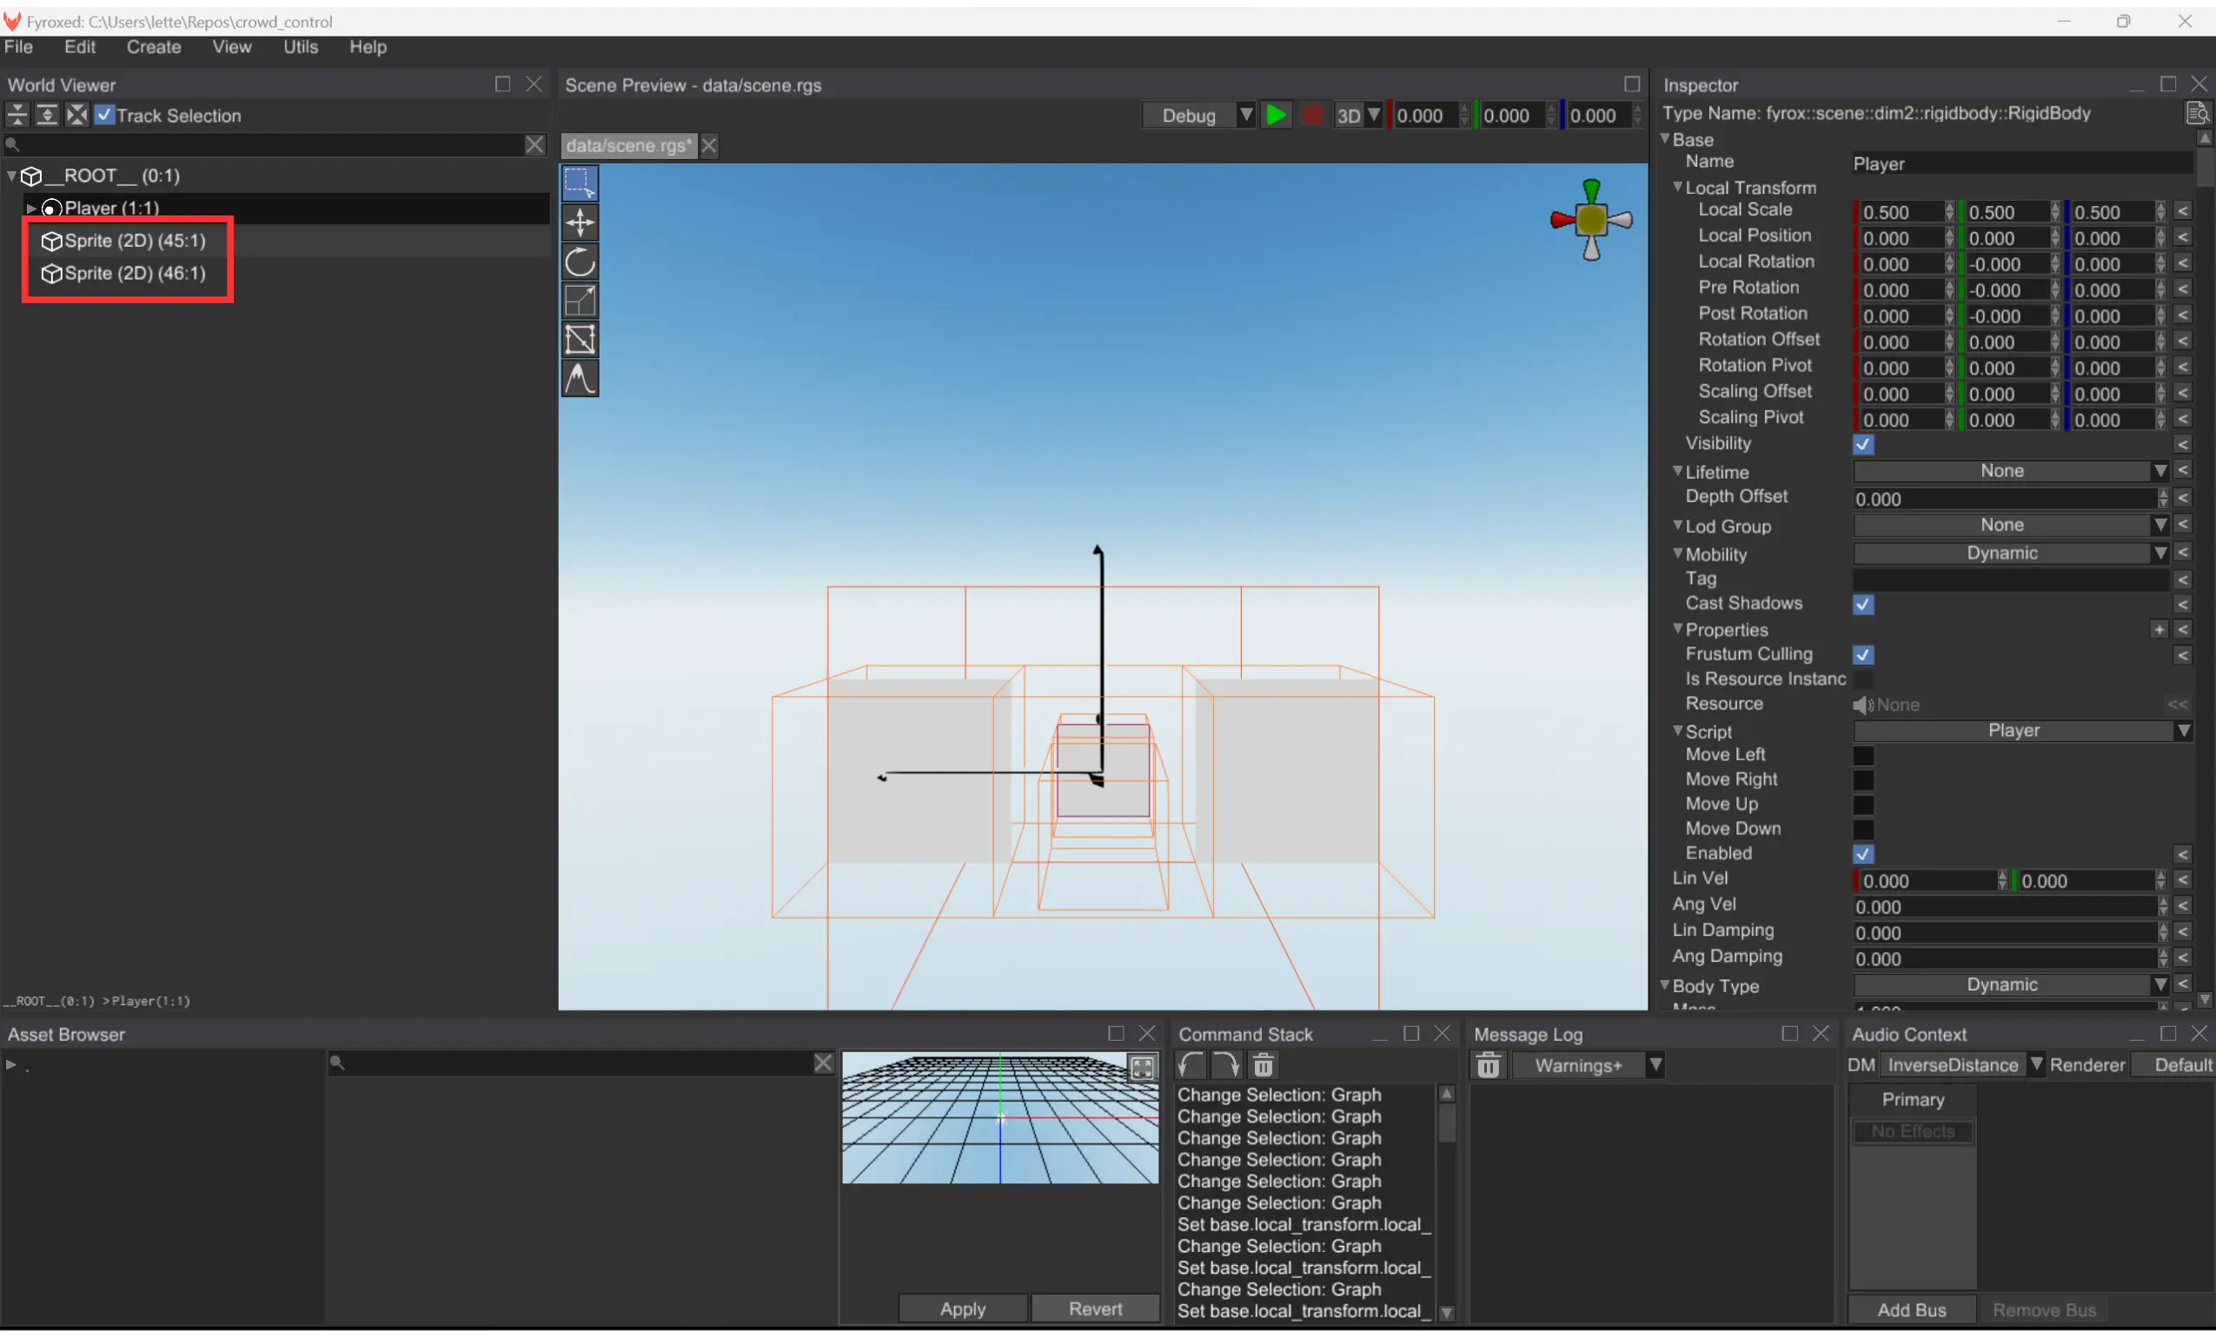
Task: Toggle the Move Left checkbox
Action: click(x=1862, y=755)
